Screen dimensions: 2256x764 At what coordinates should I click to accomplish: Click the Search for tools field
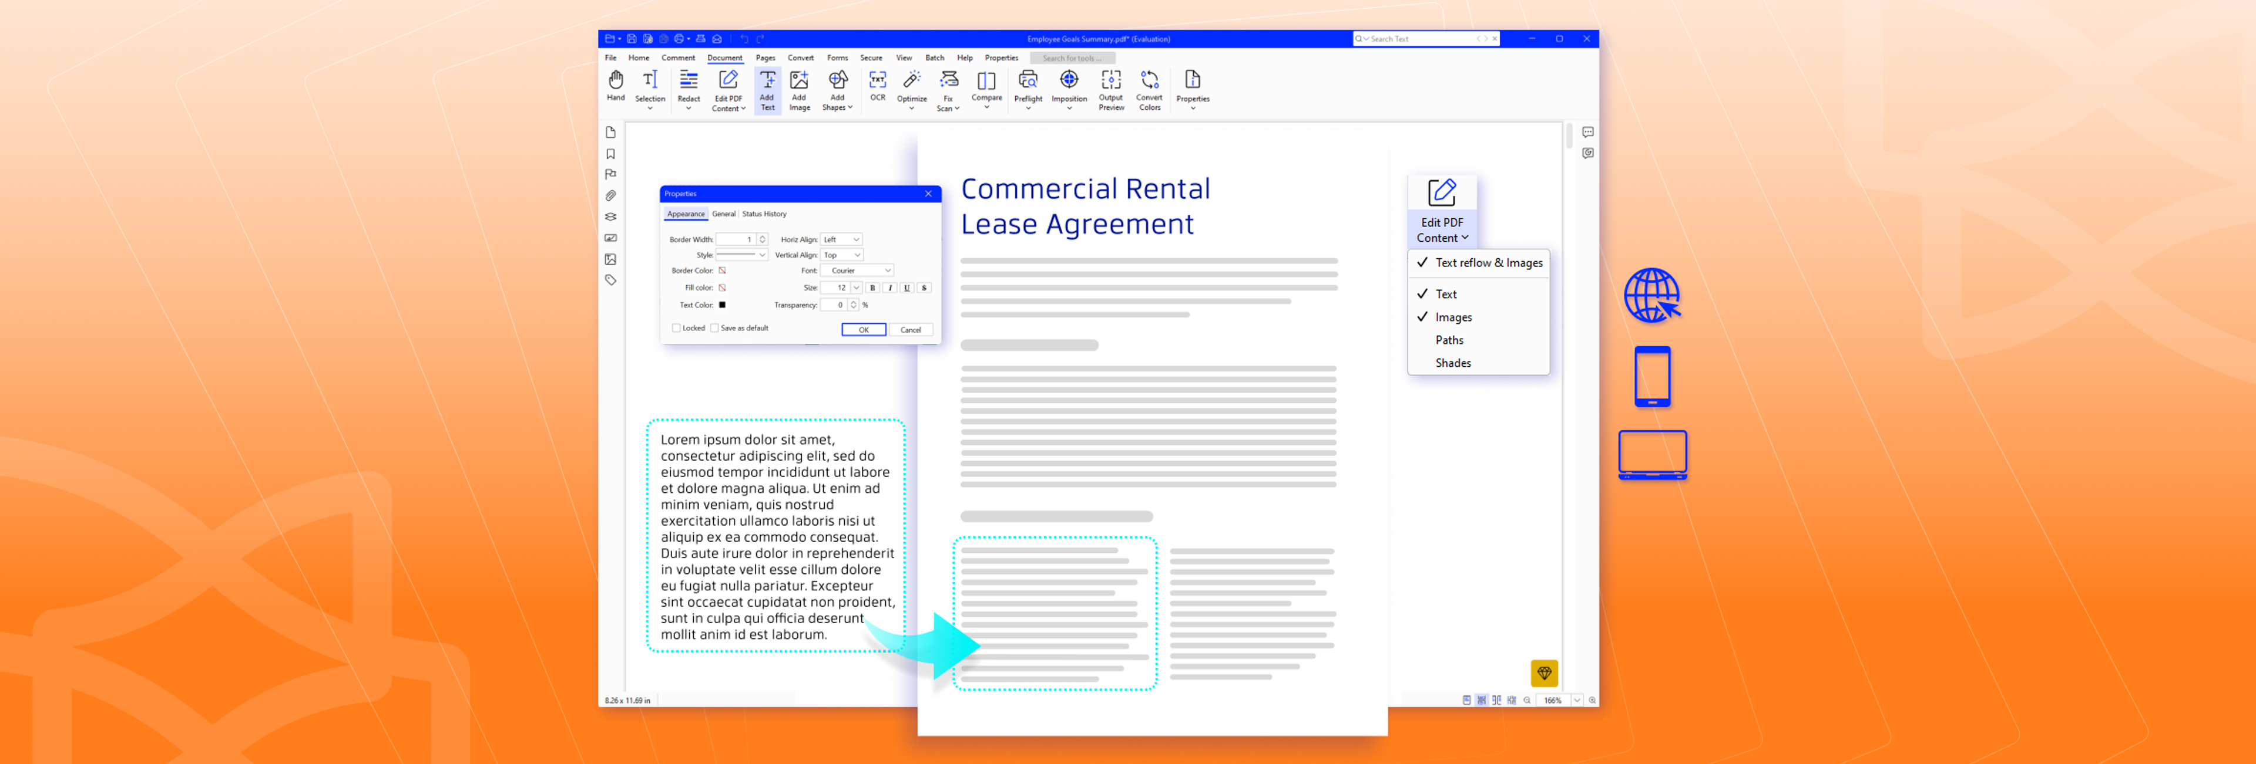pyautogui.click(x=1072, y=58)
